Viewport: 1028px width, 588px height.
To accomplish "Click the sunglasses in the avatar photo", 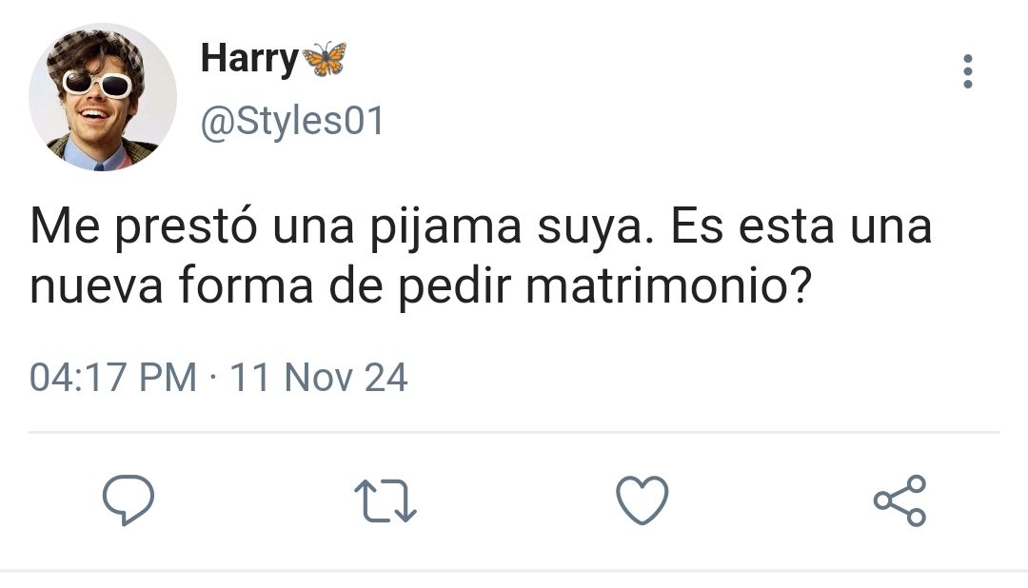I will click(97, 84).
